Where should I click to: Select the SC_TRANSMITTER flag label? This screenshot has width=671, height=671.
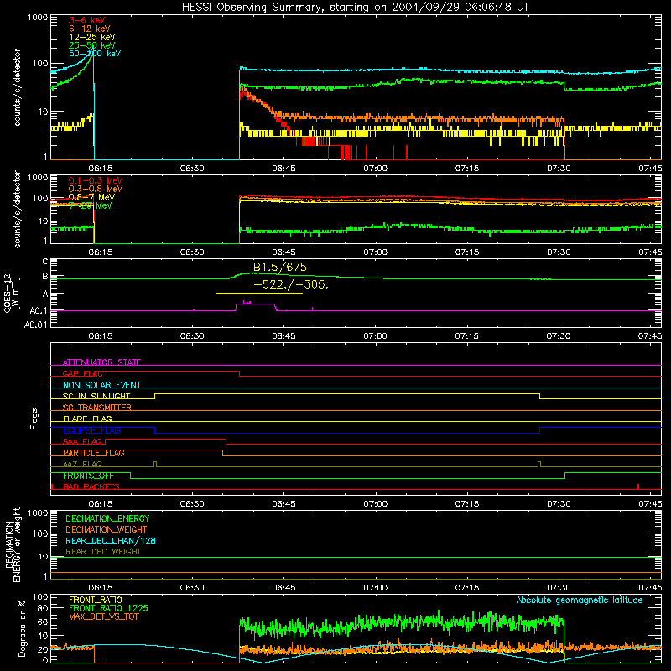pyautogui.click(x=96, y=408)
